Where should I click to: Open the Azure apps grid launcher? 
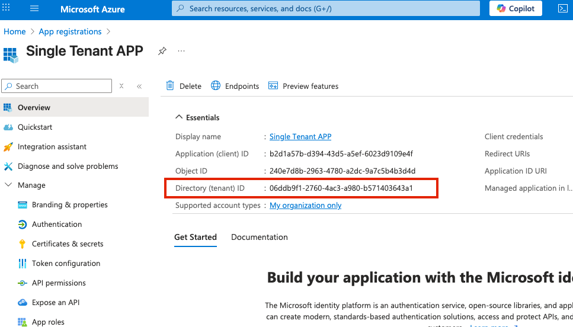[6, 7]
